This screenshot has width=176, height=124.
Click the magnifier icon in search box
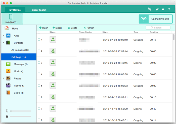(x=152, y=27)
